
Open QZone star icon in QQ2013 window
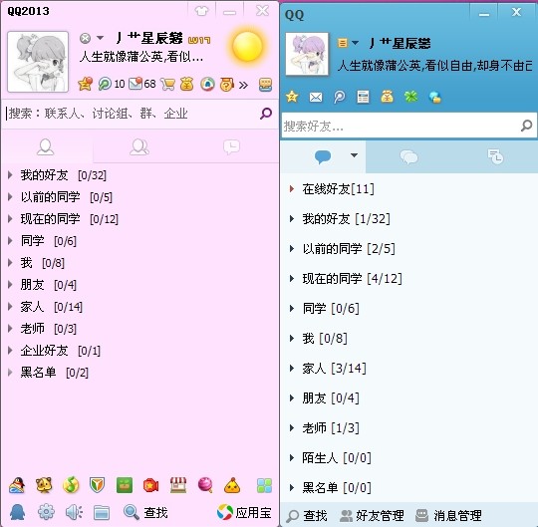point(85,84)
